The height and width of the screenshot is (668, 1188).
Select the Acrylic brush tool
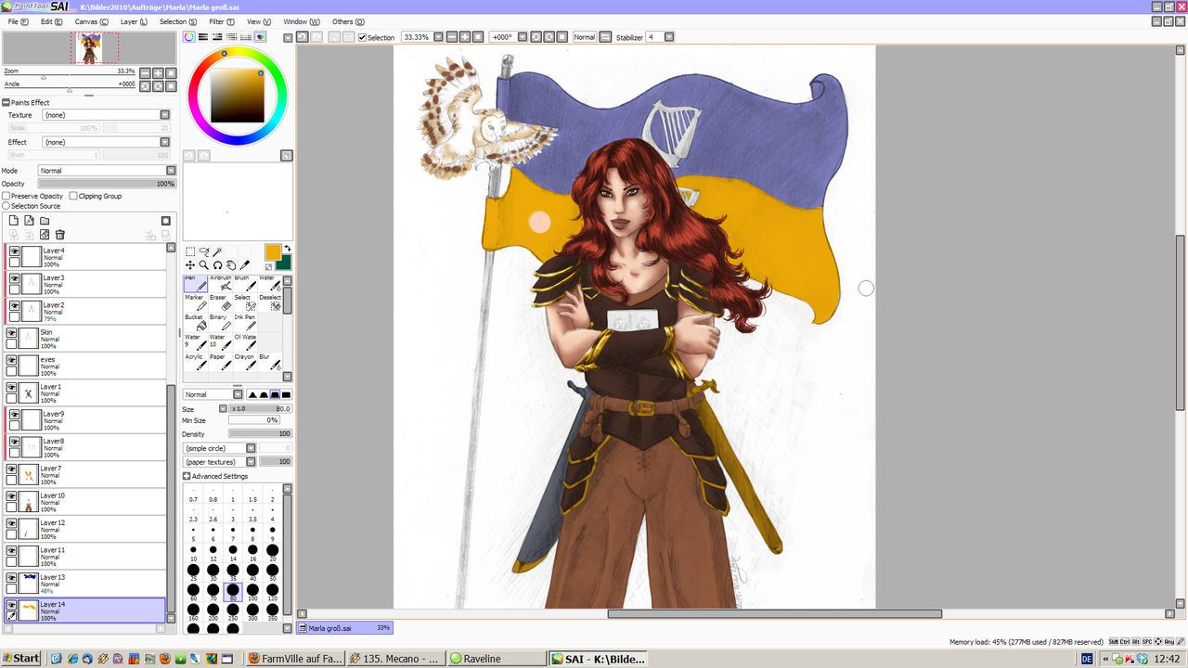pyautogui.click(x=195, y=363)
